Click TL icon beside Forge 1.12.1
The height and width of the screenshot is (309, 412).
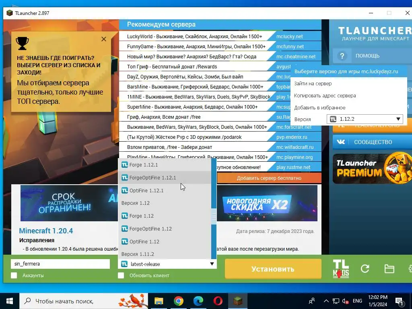[125, 165]
